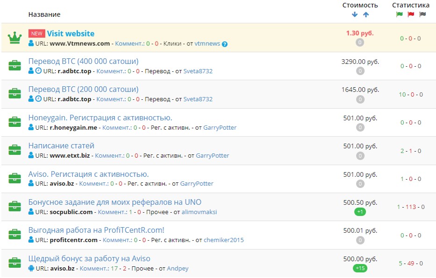Click the briefcase icon for Перевод BTC (200 000 сатоши)

pos(15,93)
